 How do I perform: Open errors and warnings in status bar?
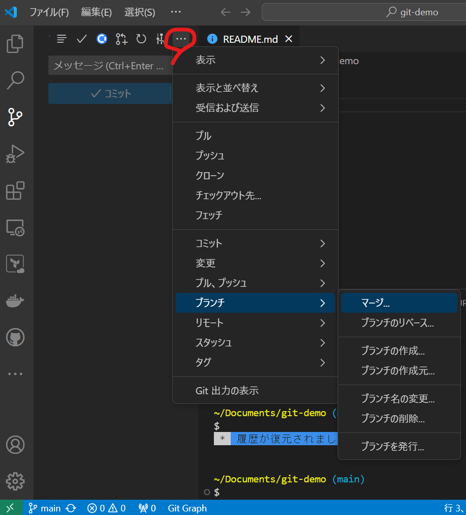click(x=106, y=508)
